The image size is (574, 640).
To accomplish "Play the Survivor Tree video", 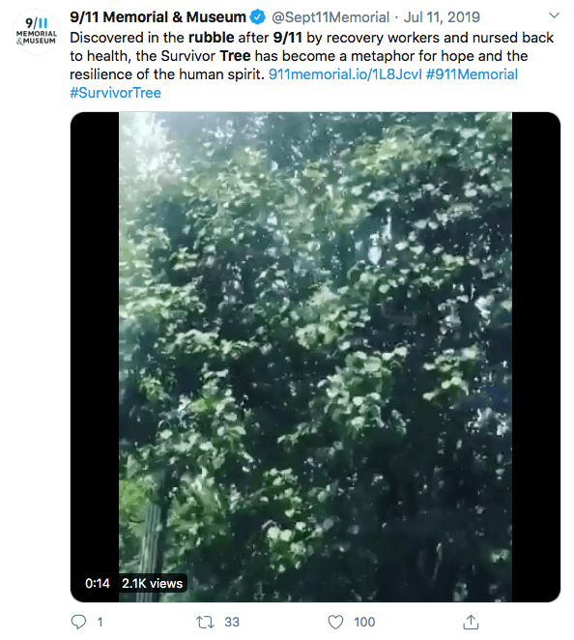I will (315, 357).
